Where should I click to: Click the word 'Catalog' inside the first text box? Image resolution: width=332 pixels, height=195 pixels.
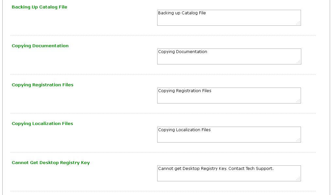point(190,13)
